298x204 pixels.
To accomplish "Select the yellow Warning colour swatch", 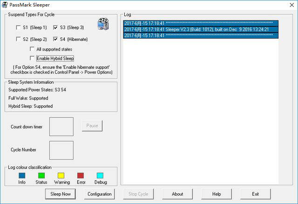I will (x=61, y=176).
